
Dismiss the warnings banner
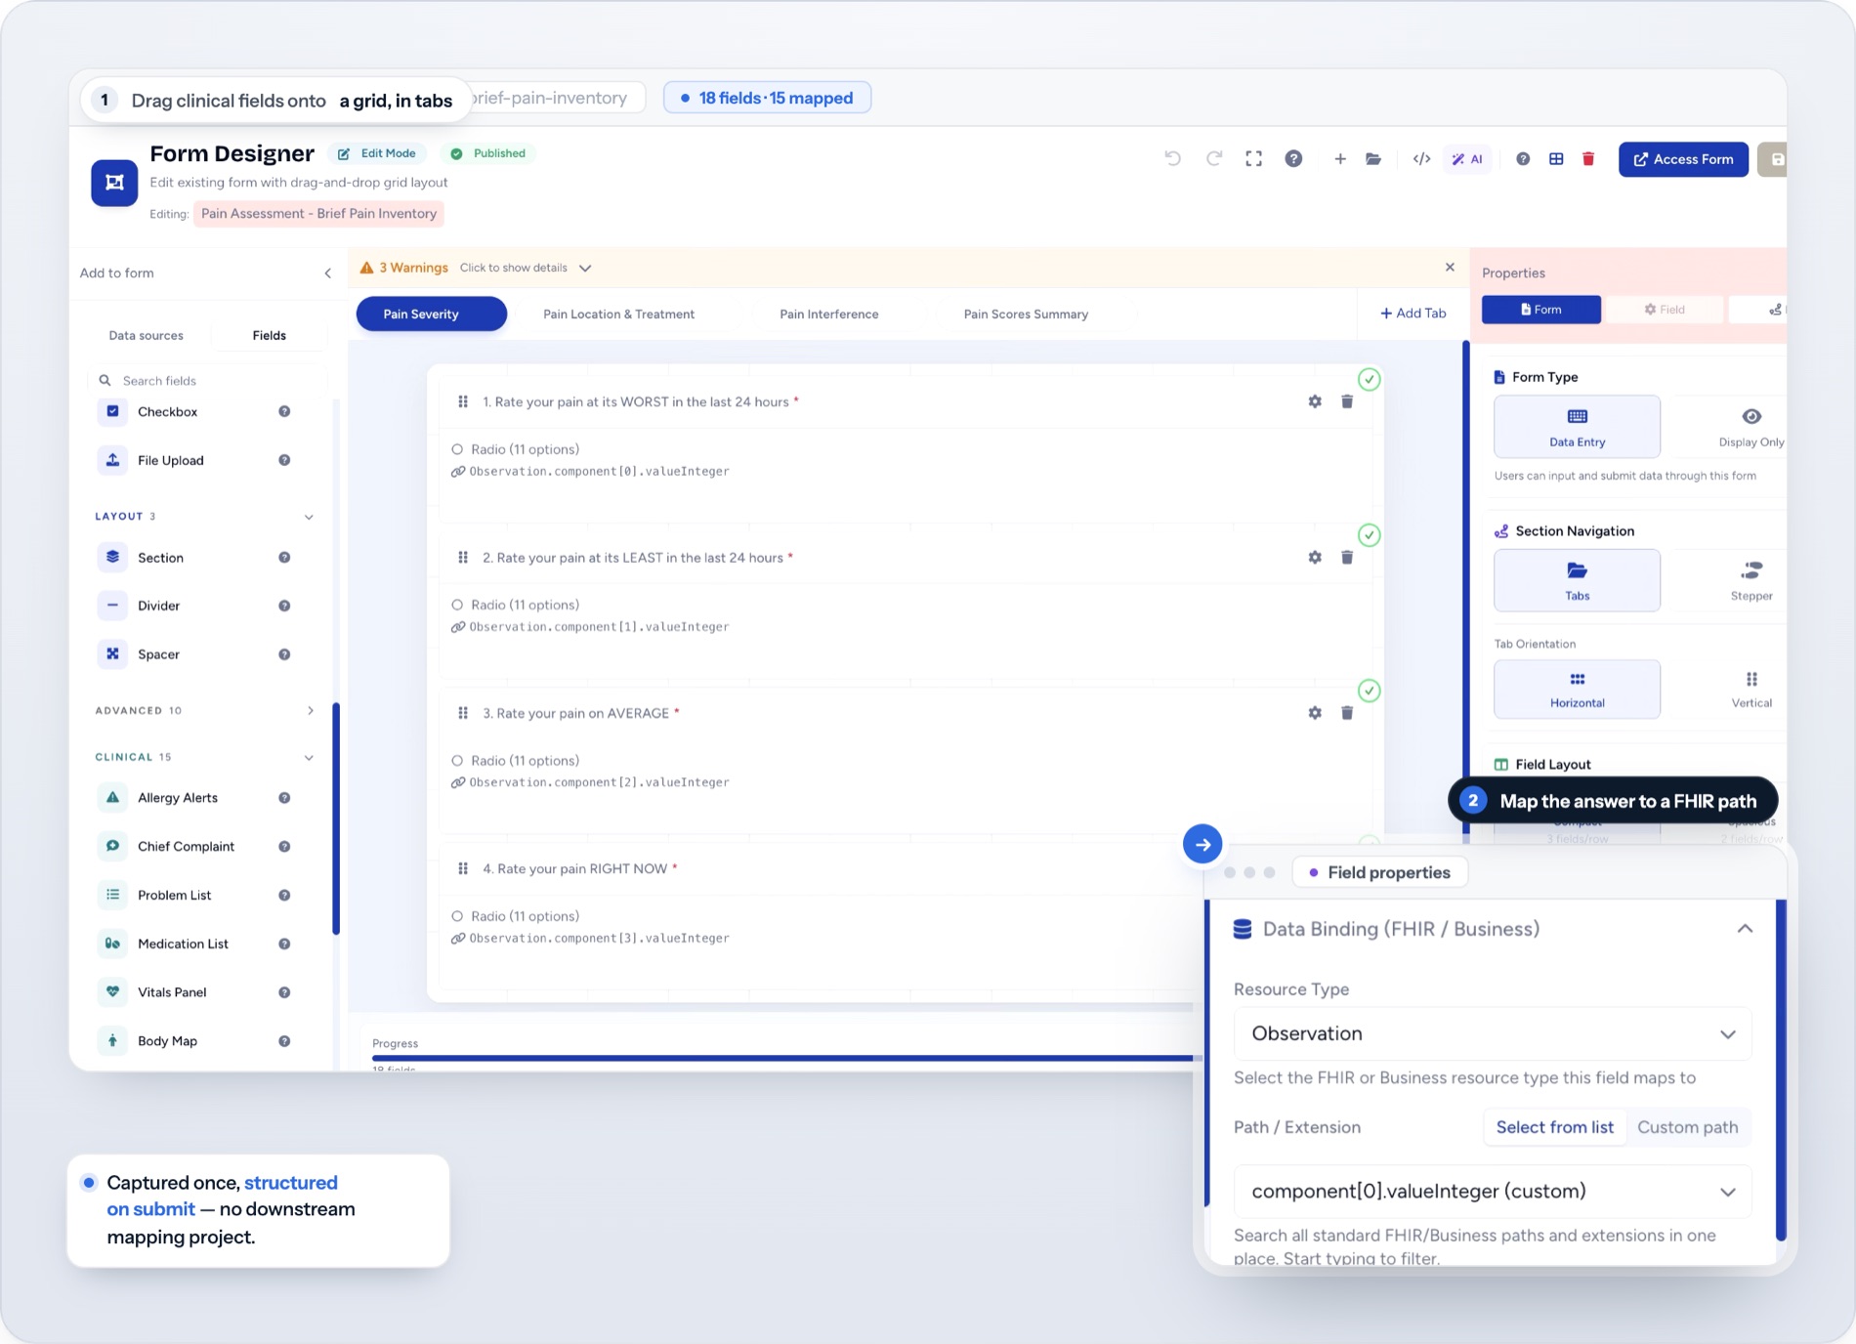pos(1450,267)
